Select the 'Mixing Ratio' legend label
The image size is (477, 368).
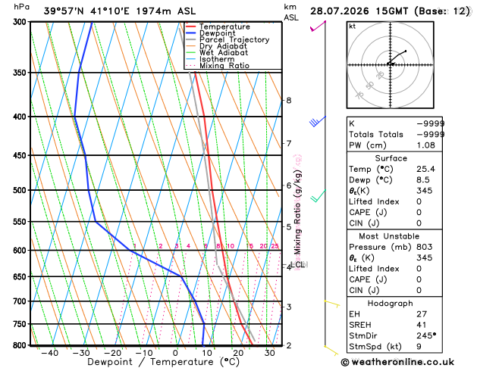(x=224, y=66)
